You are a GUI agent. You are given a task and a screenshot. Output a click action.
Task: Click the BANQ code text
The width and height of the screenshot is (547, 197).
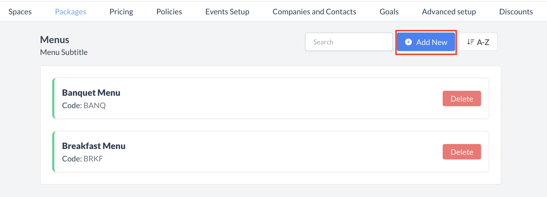pyautogui.click(x=94, y=105)
